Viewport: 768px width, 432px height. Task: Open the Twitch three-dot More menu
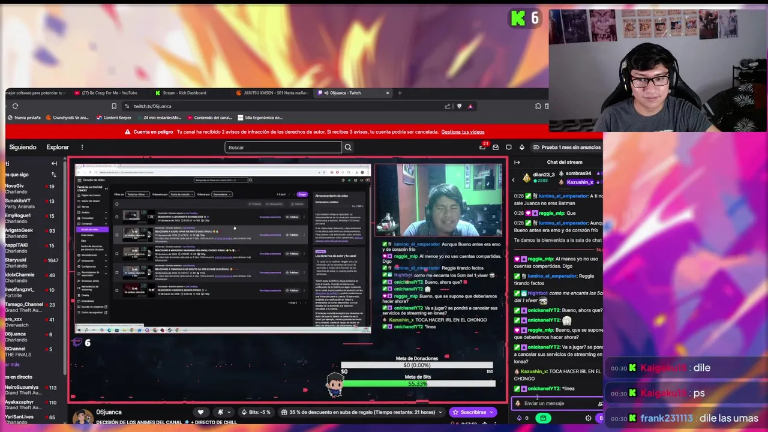[82, 147]
